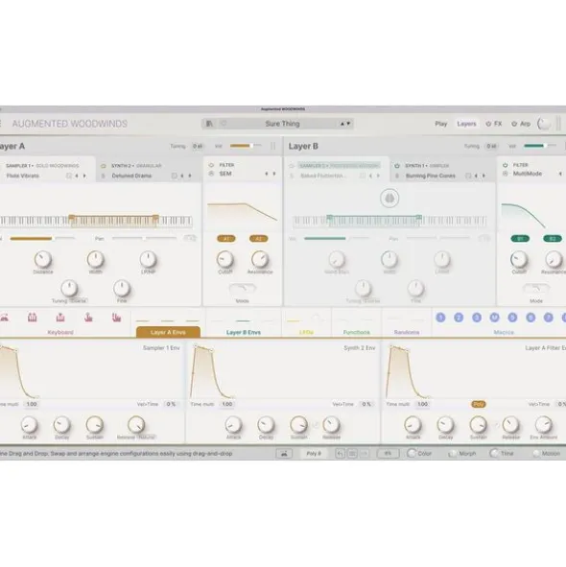Open the preset browser library icon
Image resolution: width=566 pixels, height=567 pixels.
[x=209, y=124]
